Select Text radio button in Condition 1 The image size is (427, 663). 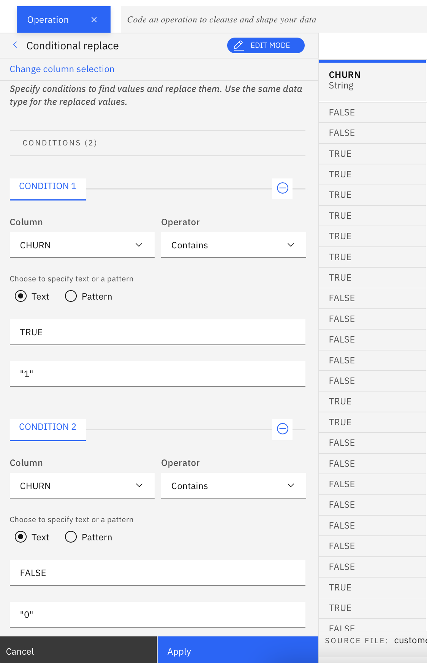[x=21, y=296]
